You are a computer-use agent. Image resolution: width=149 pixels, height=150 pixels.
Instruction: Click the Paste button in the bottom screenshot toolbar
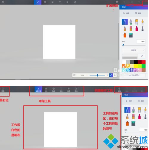tap(119, 89)
